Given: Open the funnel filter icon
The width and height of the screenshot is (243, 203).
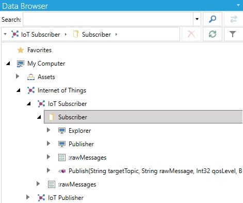Looking at the screenshot, I should pyautogui.click(x=233, y=34).
